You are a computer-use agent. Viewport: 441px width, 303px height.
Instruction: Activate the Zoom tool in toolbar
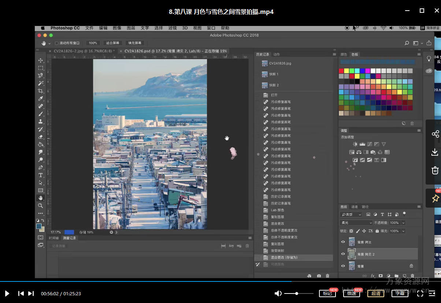click(41, 206)
